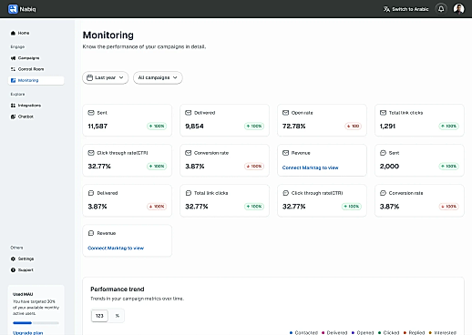Viewport: 472px width, 335px height.
Task: Click the Settings gear icon
Action: pyautogui.click(x=13, y=259)
